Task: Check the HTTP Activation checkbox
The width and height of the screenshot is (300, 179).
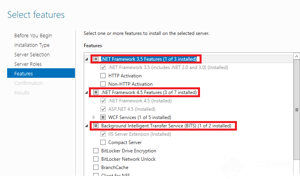Action: pyautogui.click(x=103, y=76)
